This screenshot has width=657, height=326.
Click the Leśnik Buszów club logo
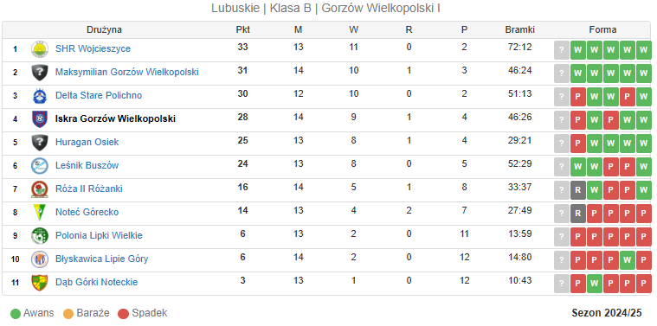[x=40, y=166]
